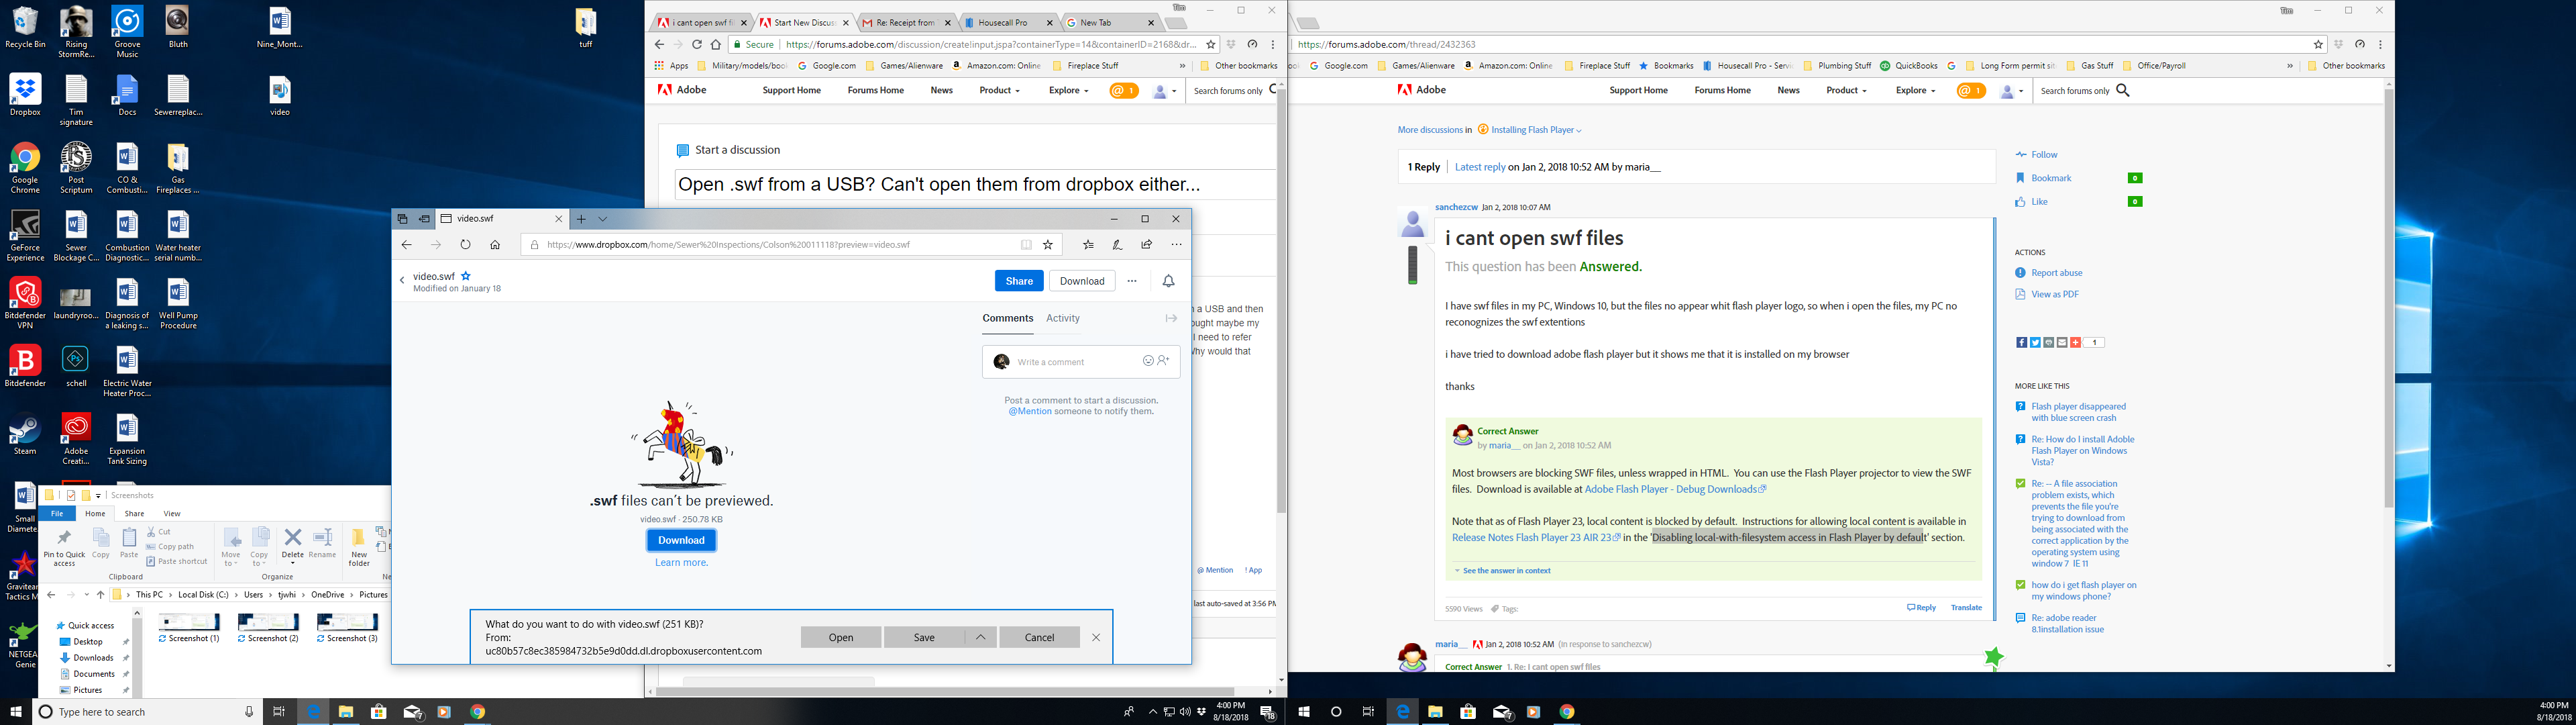
Task: Click Task View button in left taskbar
Action: coord(279,712)
